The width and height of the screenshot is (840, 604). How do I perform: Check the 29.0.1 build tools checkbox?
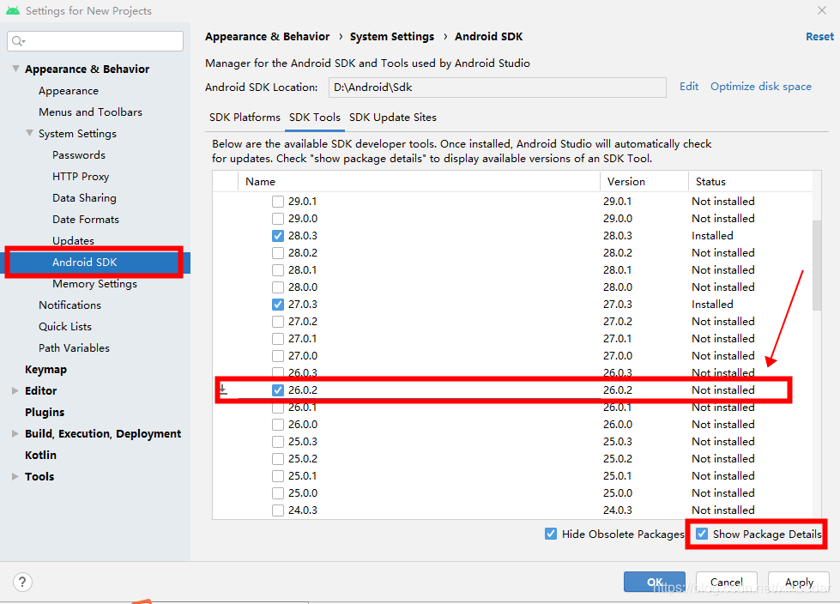277,202
